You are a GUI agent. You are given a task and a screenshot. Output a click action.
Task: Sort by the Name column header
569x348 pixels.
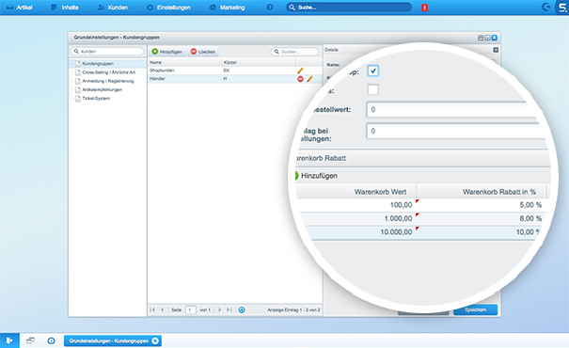click(184, 62)
